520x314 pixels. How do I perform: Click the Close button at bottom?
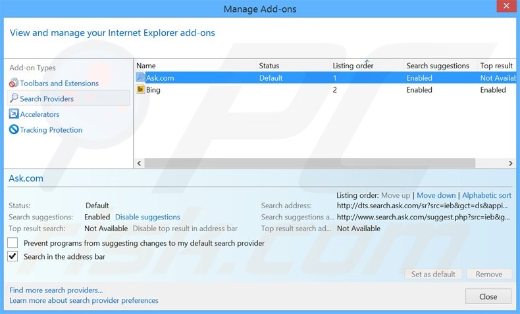click(x=488, y=296)
